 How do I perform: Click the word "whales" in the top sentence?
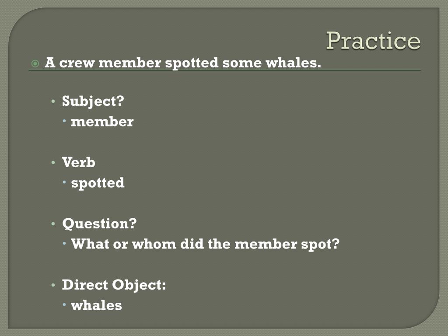[x=294, y=63]
